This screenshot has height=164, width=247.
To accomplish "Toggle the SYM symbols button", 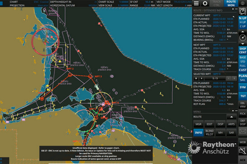I will click(242, 87).
